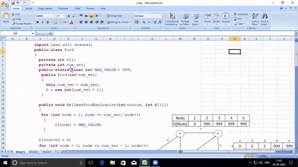Toggle italic formatting
Viewport: 298px width, 167px height.
[x=42, y=22]
